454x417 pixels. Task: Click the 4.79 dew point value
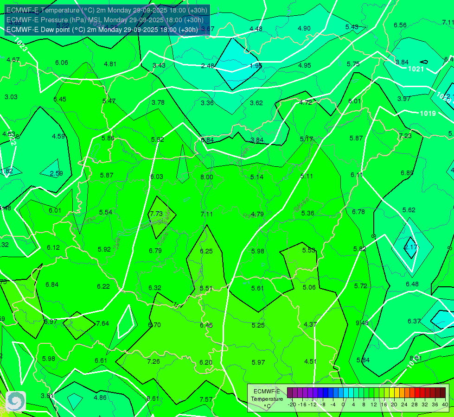click(257, 214)
